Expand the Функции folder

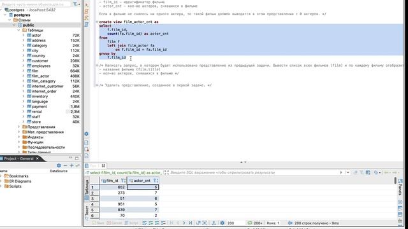(x=18, y=142)
